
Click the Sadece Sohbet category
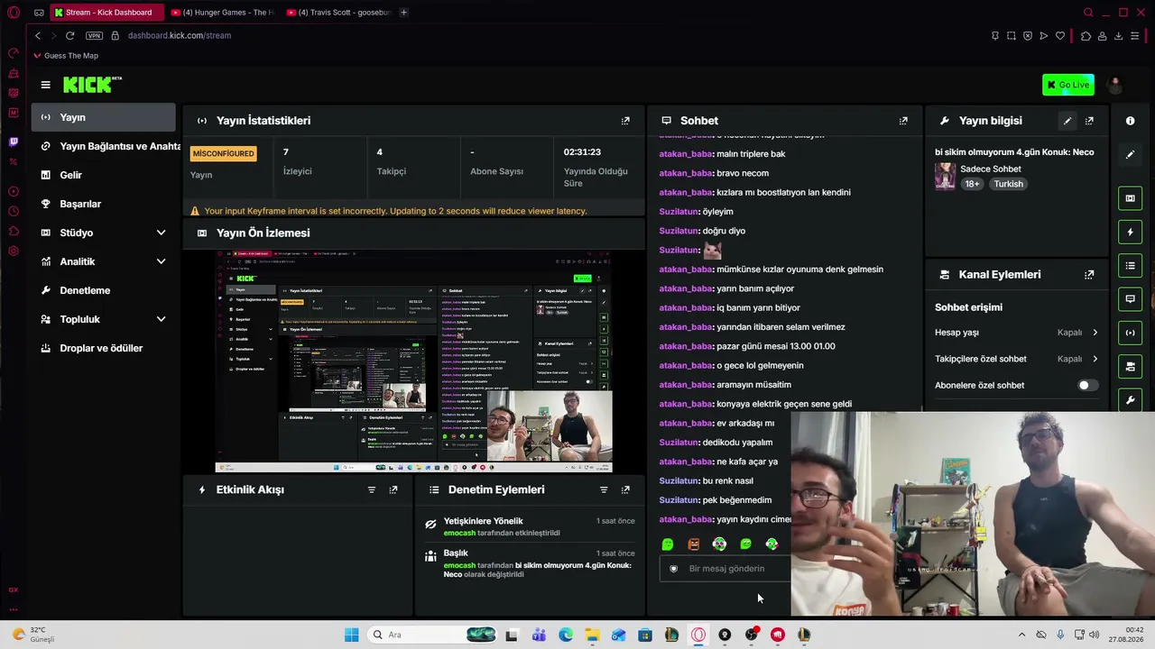tap(991, 169)
